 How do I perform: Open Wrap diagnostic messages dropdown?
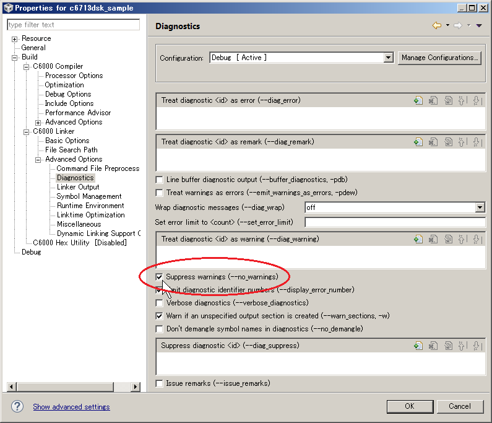pyautogui.click(x=480, y=207)
